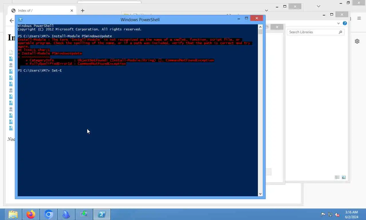The height and width of the screenshot is (220, 366).
Task: Open a new browser tab with plus
Action: [83, 11]
